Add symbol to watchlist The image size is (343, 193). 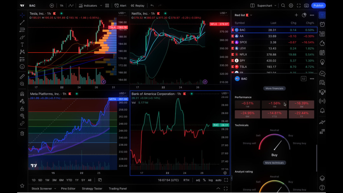pyautogui.click(x=296, y=15)
